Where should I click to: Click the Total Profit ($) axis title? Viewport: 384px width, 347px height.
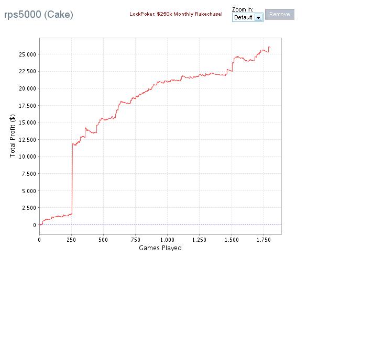tap(13, 136)
